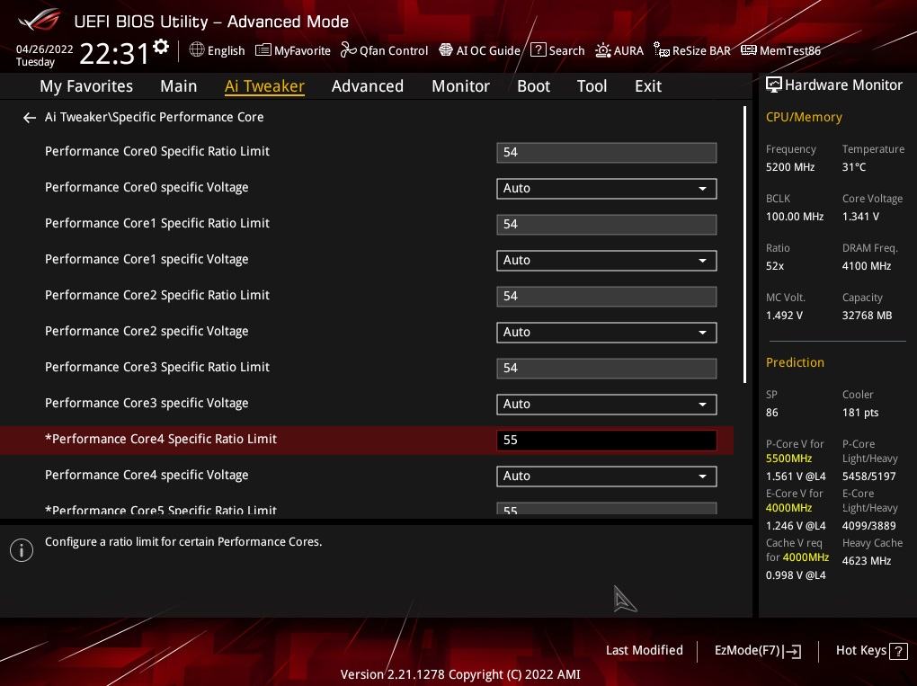The height and width of the screenshot is (686, 917).
Task: Click Last Modified button
Action: tap(644, 650)
